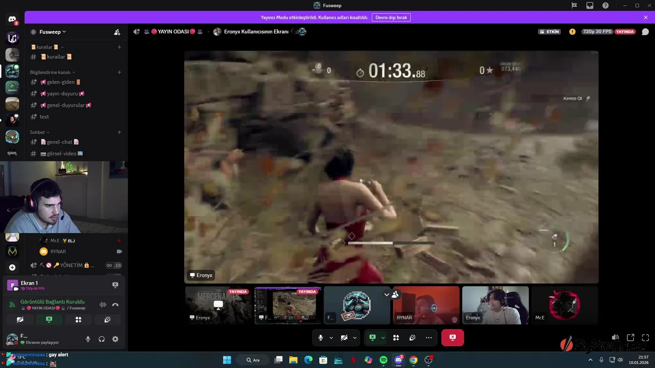This screenshot has height=368, width=655.
Task: Toggle noise suppression waveform icon
Action: click(103, 305)
